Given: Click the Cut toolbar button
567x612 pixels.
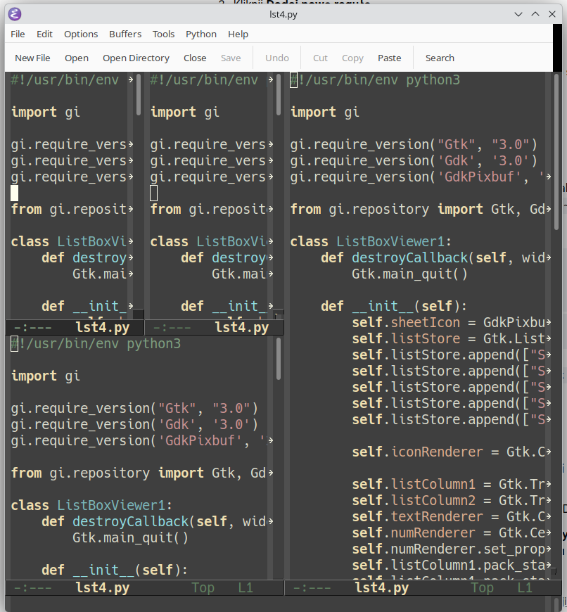Looking at the screenshot, I should click(320, 58).
